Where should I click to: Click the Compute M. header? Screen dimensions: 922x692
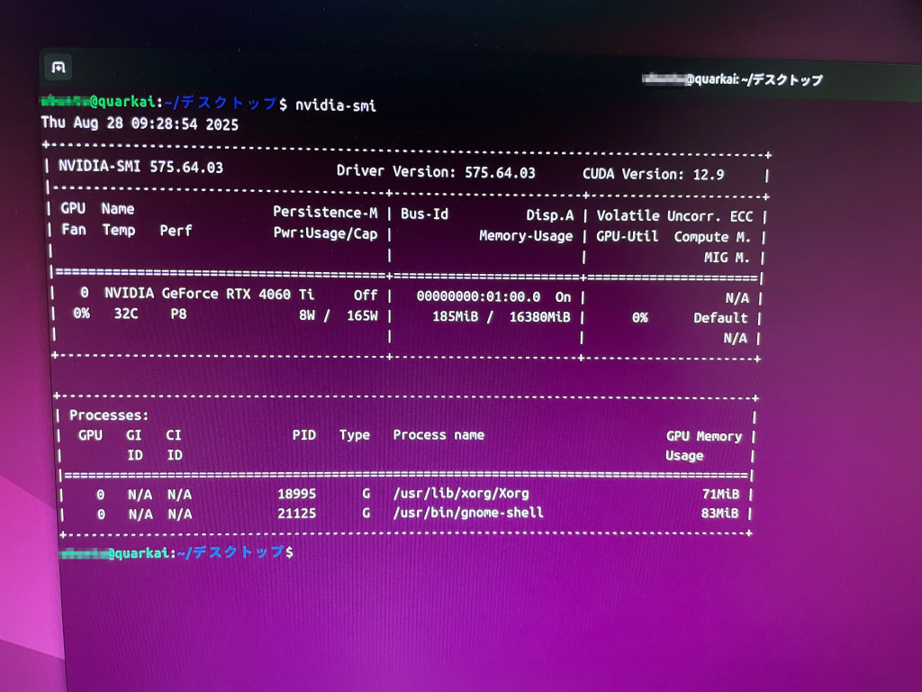click(712, 237)
